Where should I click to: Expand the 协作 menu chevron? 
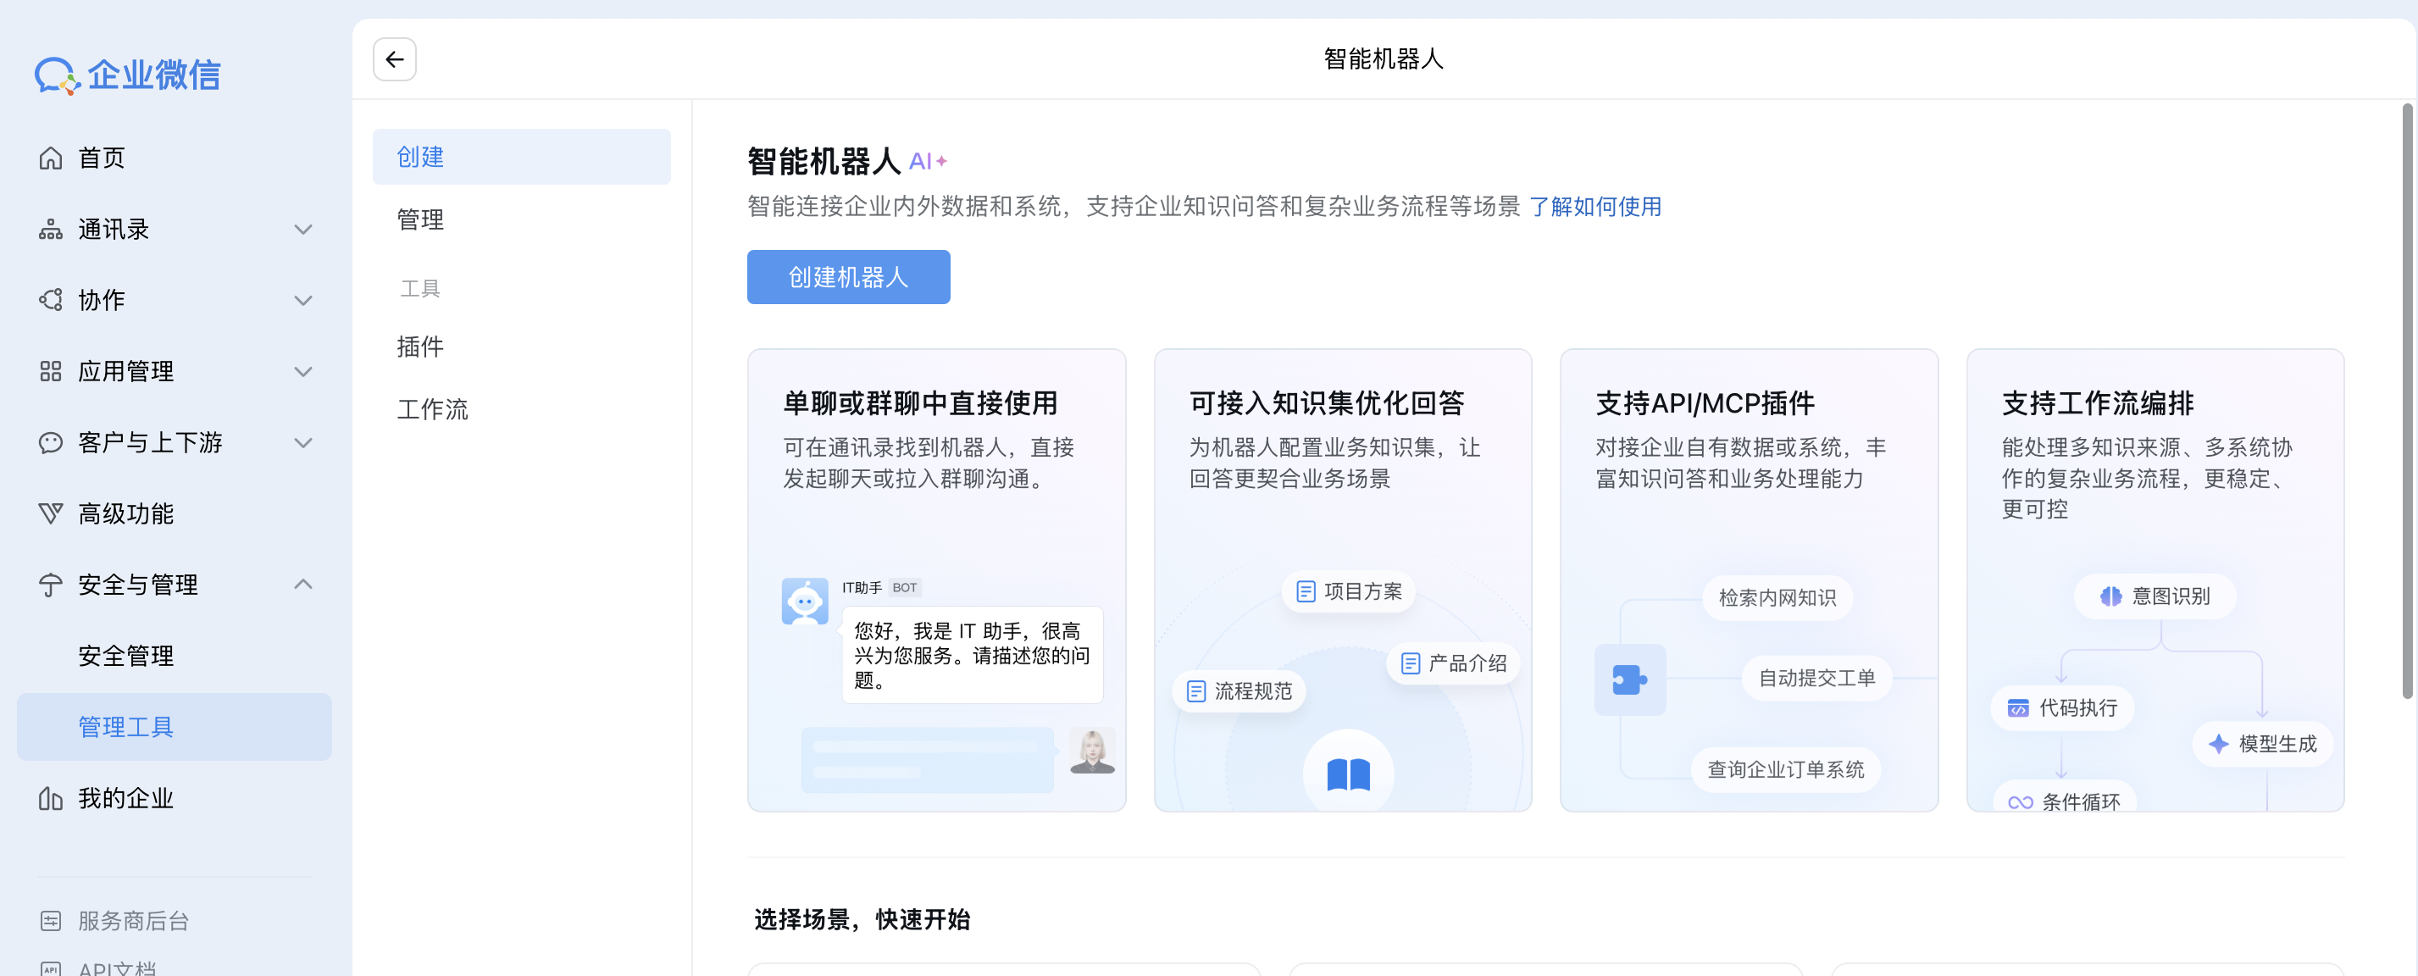coord(303,300)
